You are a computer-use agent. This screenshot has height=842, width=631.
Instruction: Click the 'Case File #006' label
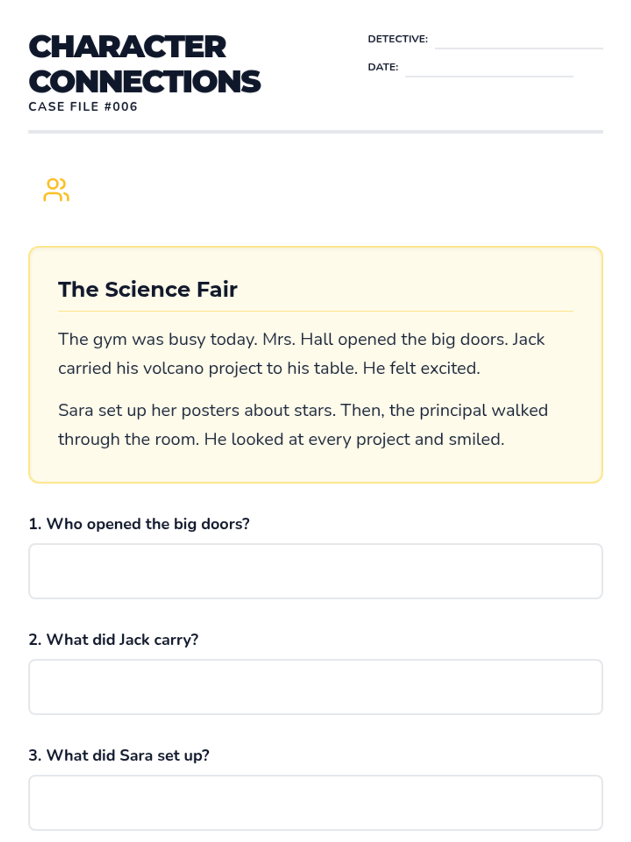[x=83, y=107]
